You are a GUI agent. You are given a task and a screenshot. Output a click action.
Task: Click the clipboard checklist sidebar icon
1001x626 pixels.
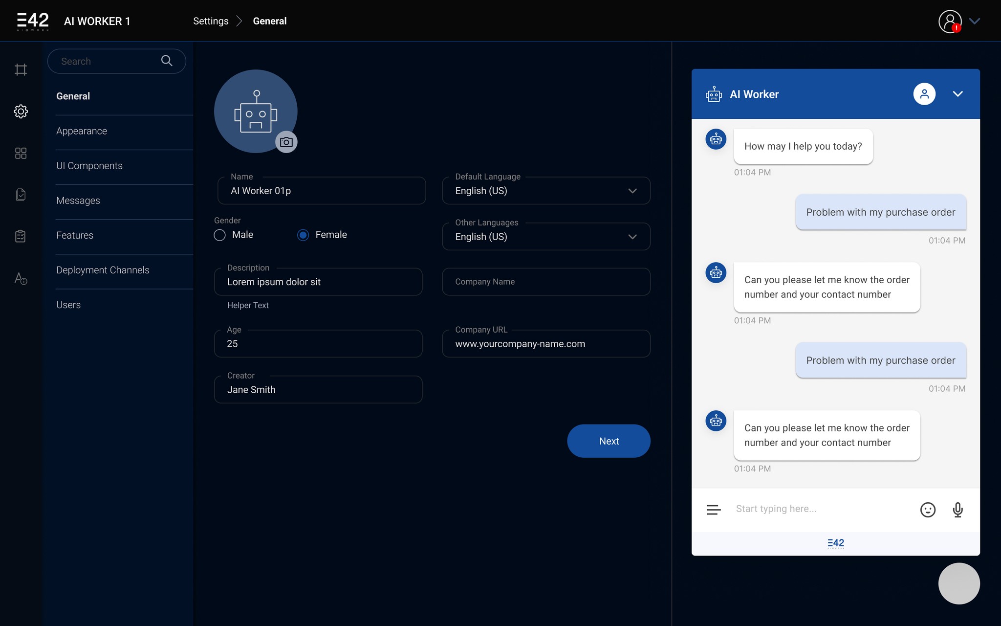(21, 236)
